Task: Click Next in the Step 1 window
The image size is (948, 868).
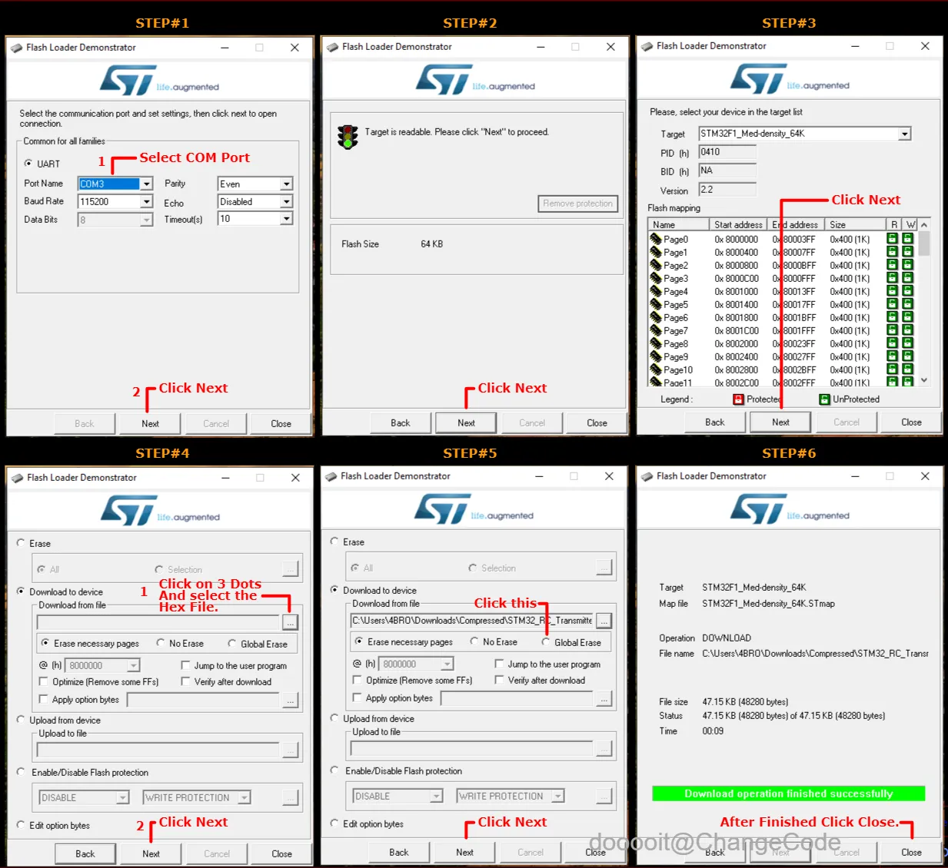Action: click(150, 423)
